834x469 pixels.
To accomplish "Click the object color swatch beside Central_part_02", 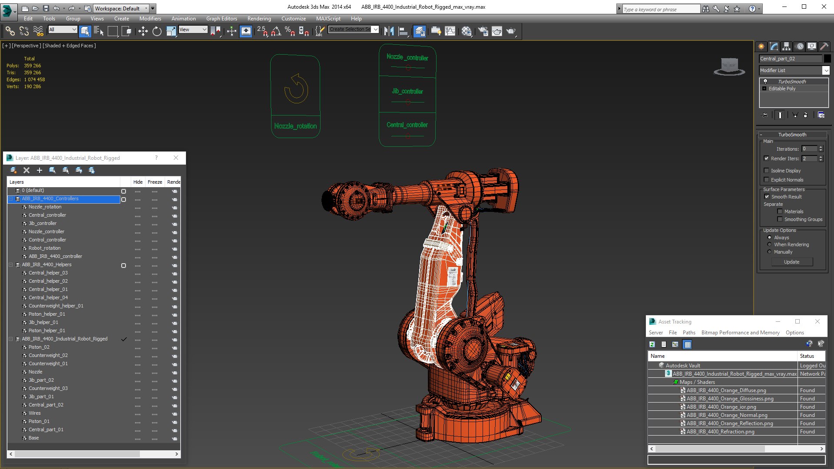I will coord(827,59).
